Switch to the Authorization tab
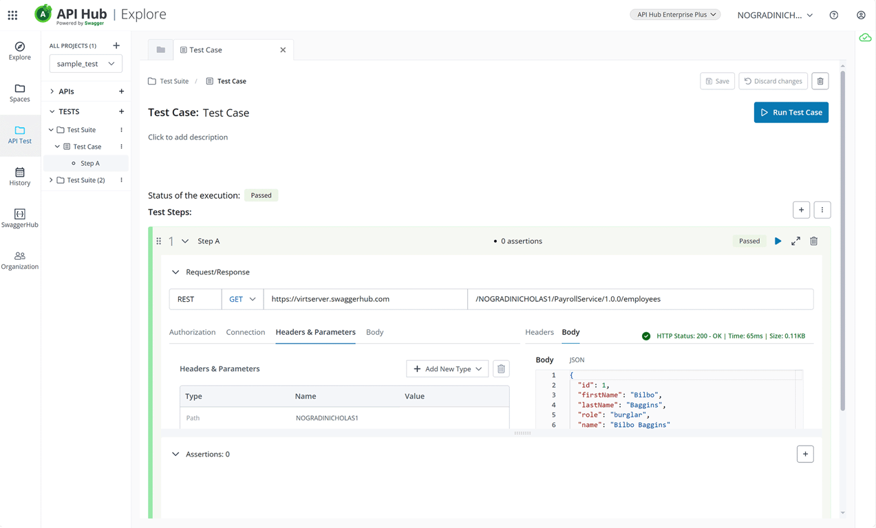 (193, 332)
